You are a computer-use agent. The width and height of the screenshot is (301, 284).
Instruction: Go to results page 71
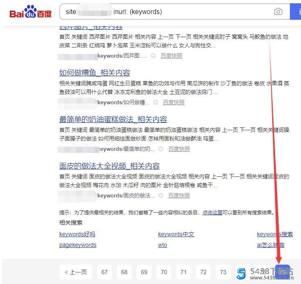(184, 272)
